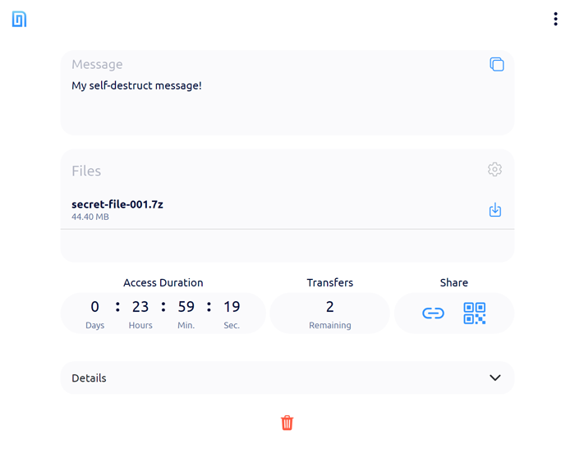Click the Remaining label
Screen dimensions: 575x453
click(x=330, y=326)
